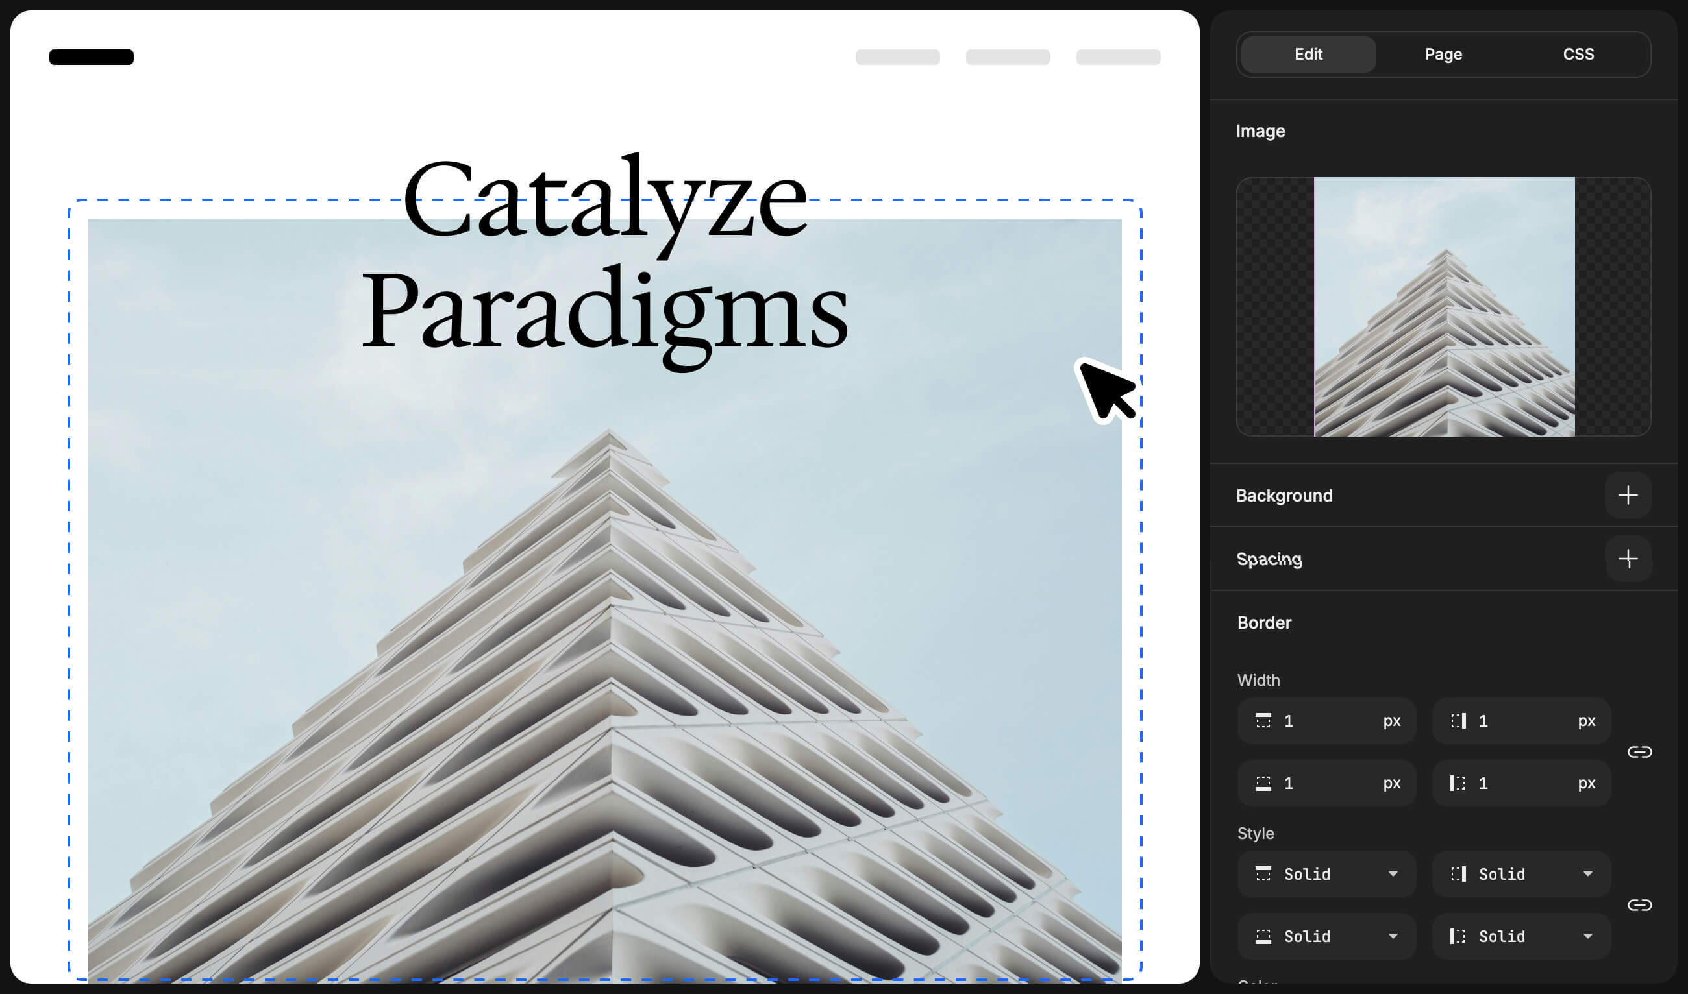The height and width of the screenshot is (994, 1688).
Task: Click the bottom border width icon
Action: pos(1263,783)
